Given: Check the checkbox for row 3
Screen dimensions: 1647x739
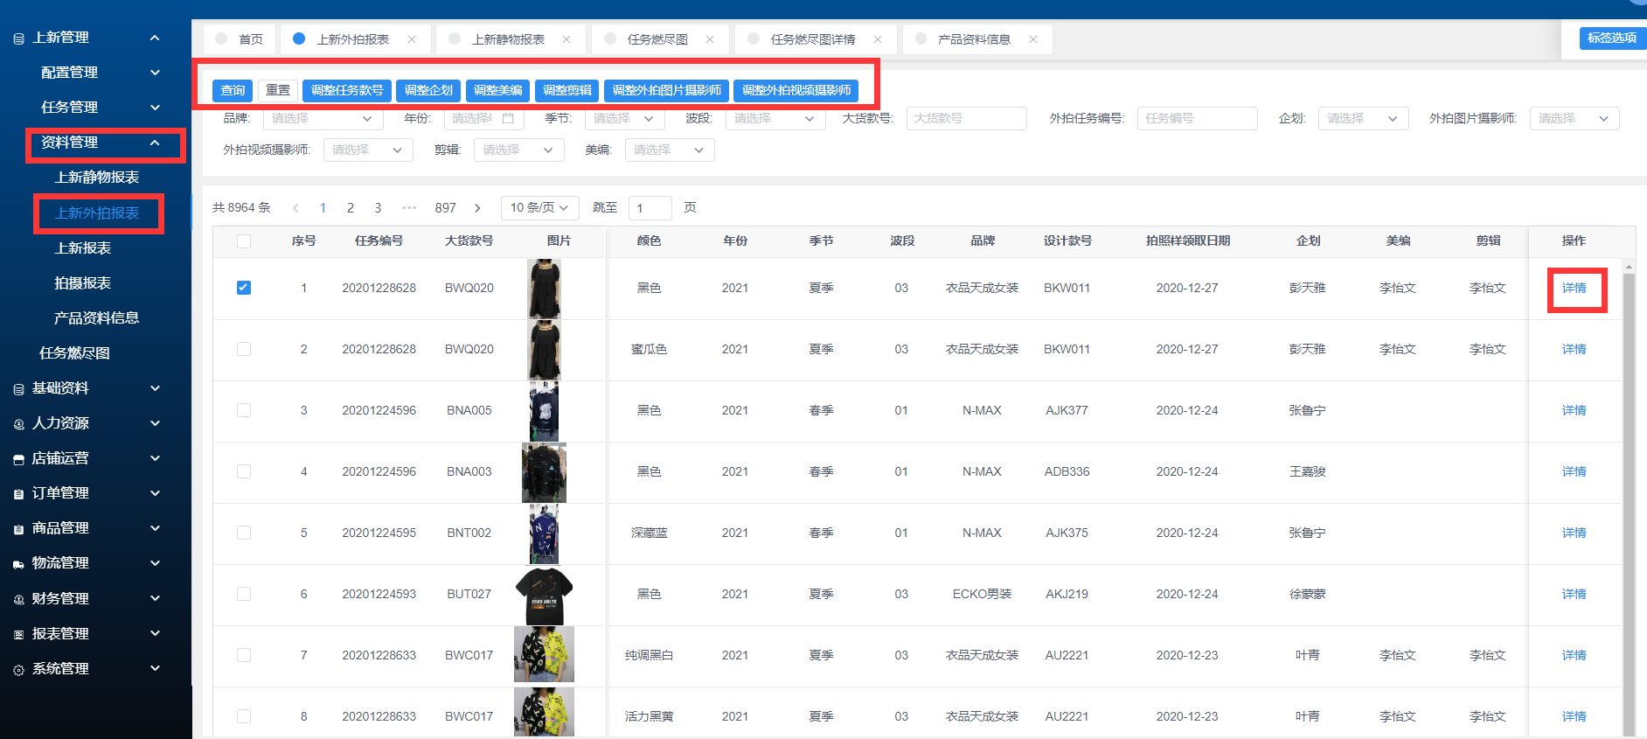Looking at the screenshot, I should [244, 410].
